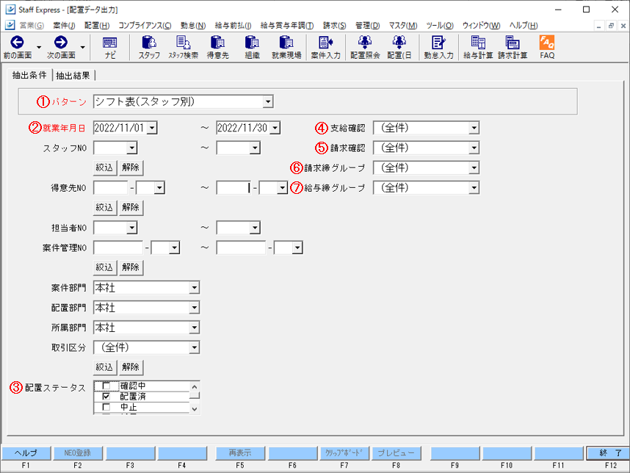
Task: Open the ナビ navigation icon
Action: (x=109, y=43)
